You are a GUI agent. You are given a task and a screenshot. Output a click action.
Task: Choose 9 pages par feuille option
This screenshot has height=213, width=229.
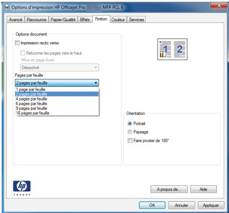(x=57, y=108)
